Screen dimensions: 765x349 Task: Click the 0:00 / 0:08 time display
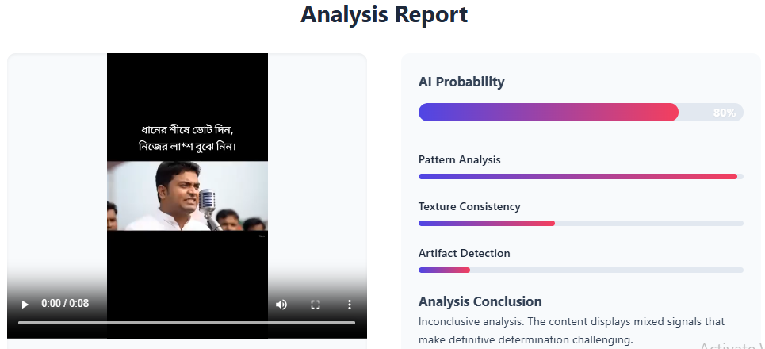coord(65,304)
